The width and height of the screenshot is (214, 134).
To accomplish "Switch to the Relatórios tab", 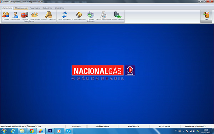I will [47, 8].
